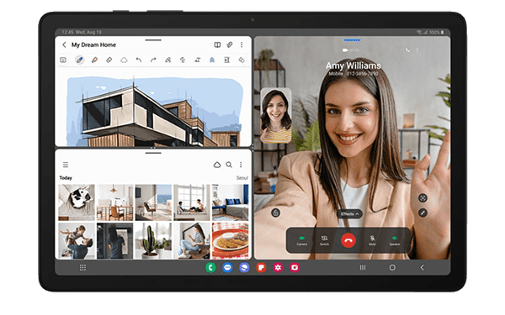The image size is (505, 315).
Task: Redo the drawing stroke
Action: (x=153, y=60)
